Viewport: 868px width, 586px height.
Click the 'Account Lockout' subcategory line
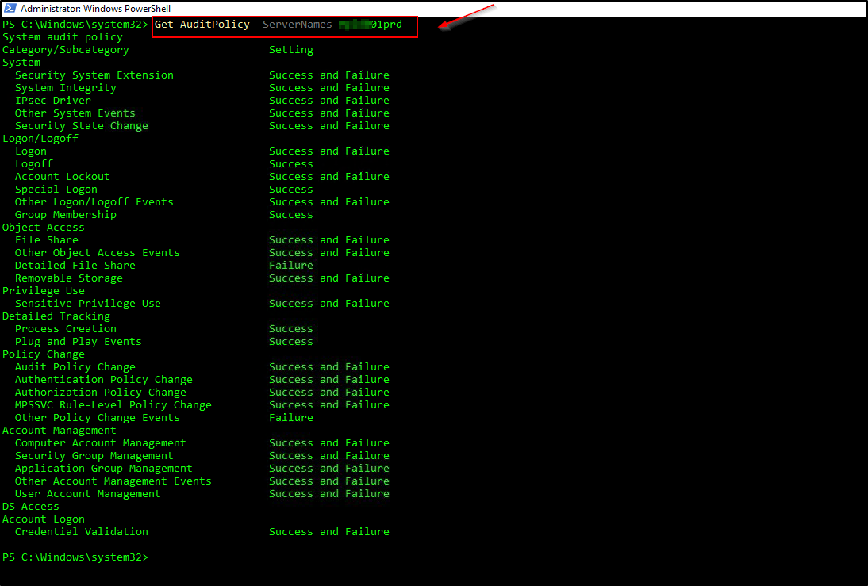click(x=62, y=177)
